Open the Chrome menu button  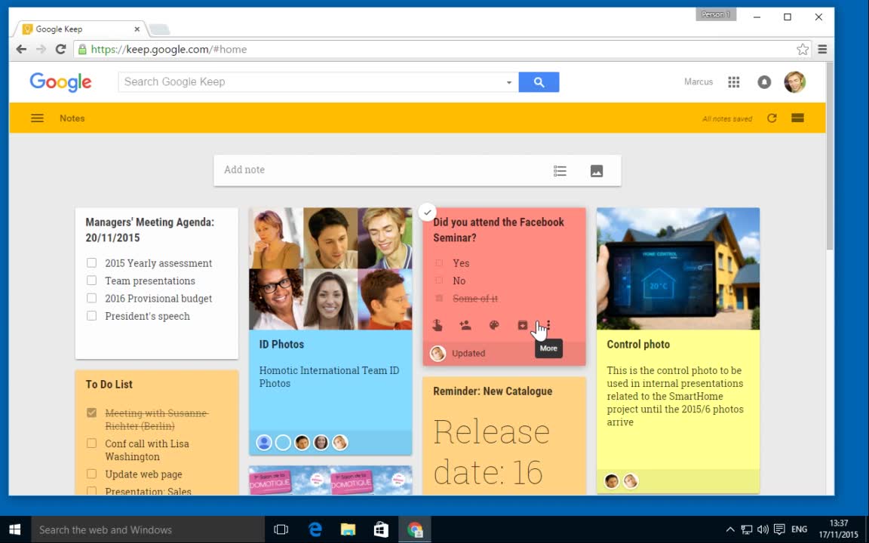click(x=822, y=50)
